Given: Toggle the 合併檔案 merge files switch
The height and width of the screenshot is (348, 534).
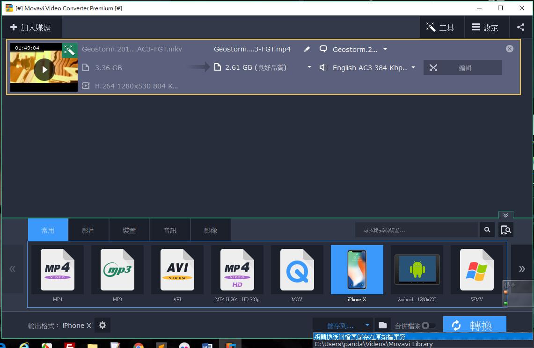Looking at the screenshot, I should tap(429, 326).
